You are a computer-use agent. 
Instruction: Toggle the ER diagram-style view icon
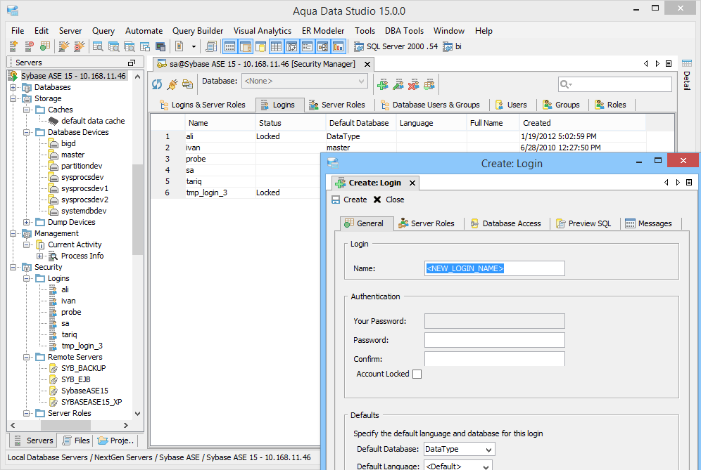click(x=323, y=46)
